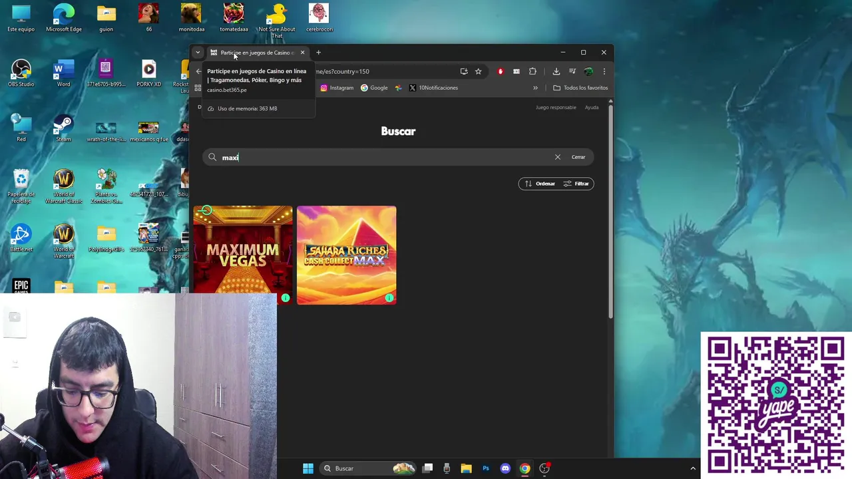This screenshot has height=479, width=852.
Task: Open the Maximum Vegas game thumbnail
Action: 243,255
